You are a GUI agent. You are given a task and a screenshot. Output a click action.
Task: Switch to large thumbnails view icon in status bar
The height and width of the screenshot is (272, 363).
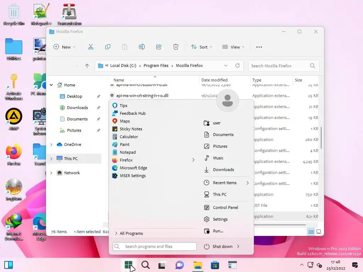coord(319,232)
